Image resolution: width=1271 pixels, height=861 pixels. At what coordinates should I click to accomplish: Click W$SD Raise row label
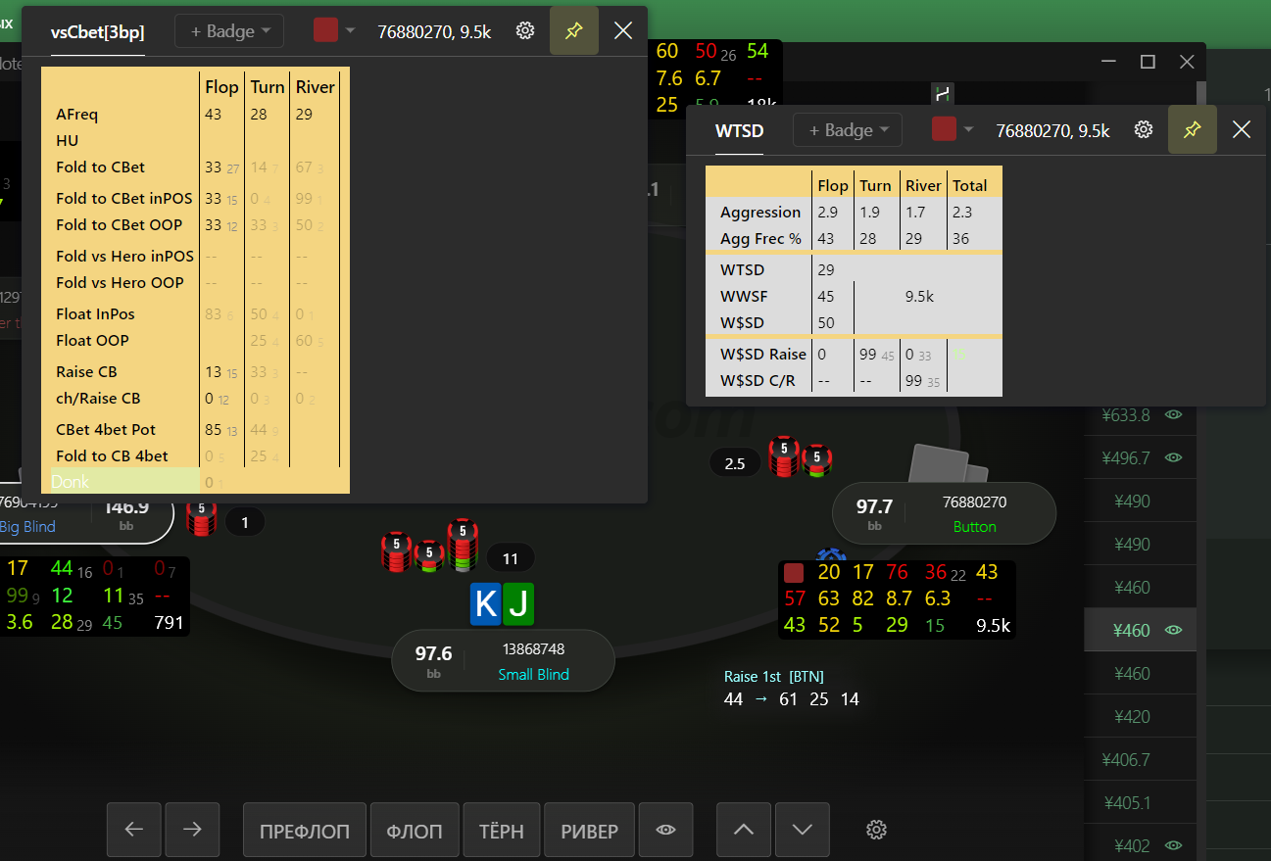[x=763, y=355]
